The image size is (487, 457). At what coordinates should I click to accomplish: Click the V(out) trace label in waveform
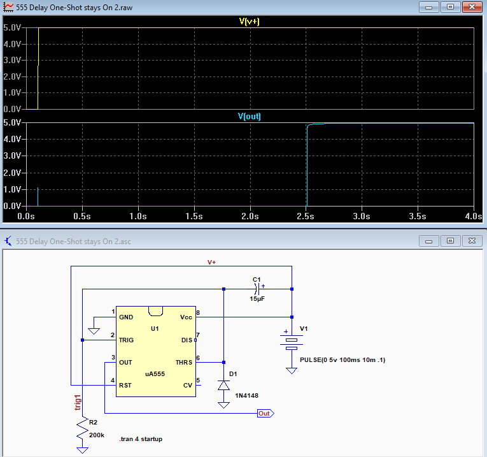click(249, 116)
